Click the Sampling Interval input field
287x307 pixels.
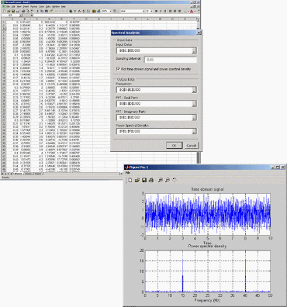pyautogui.click(x=171, y=60)
